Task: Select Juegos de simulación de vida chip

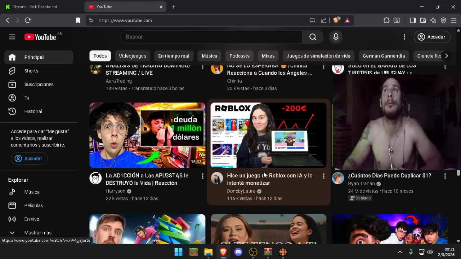Action: tap(318, 56)
